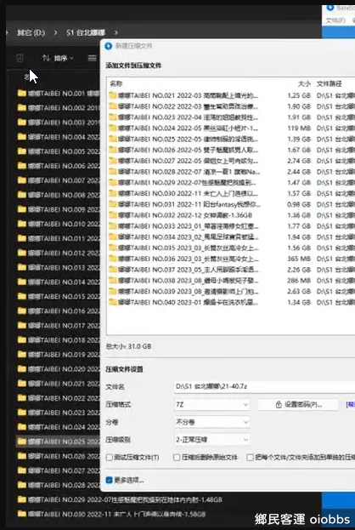Select NO.004 folder row in Explorer
355x530 pixels.
point(58,137)
